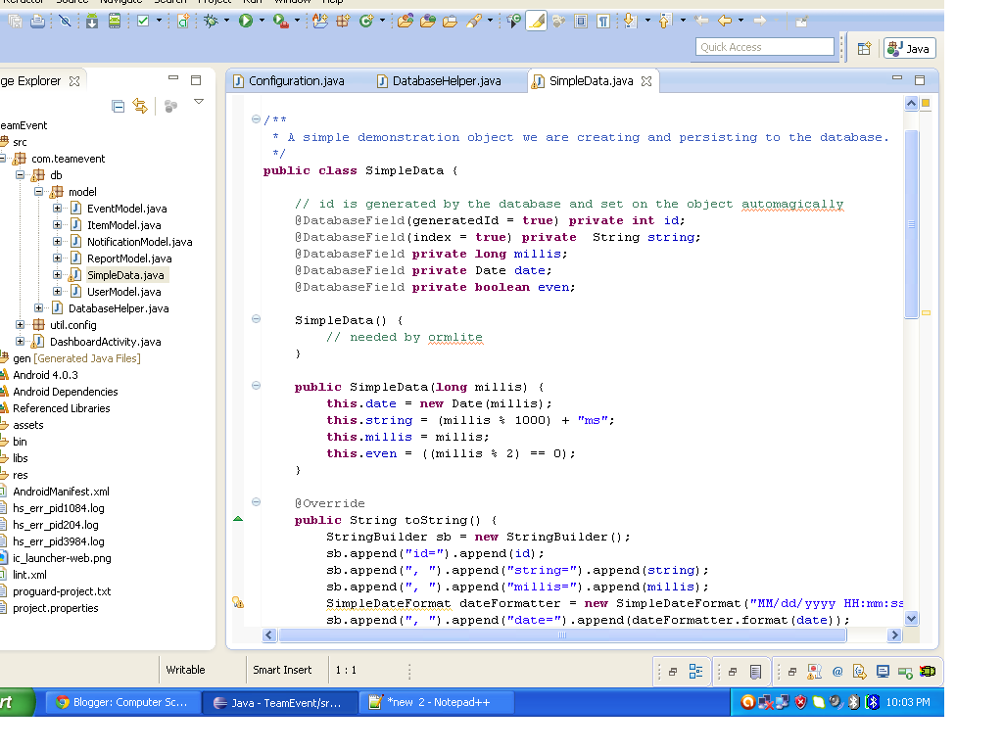The height and width of the screenshot is (752, 1003).
Task: Click the Back navigation arrow
Action: (724, 22)
